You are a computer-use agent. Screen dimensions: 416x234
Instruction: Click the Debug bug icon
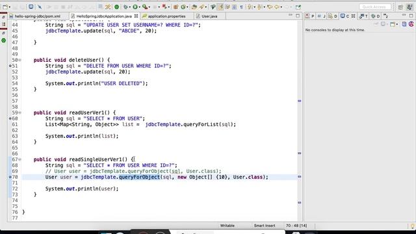click(125, 7)
